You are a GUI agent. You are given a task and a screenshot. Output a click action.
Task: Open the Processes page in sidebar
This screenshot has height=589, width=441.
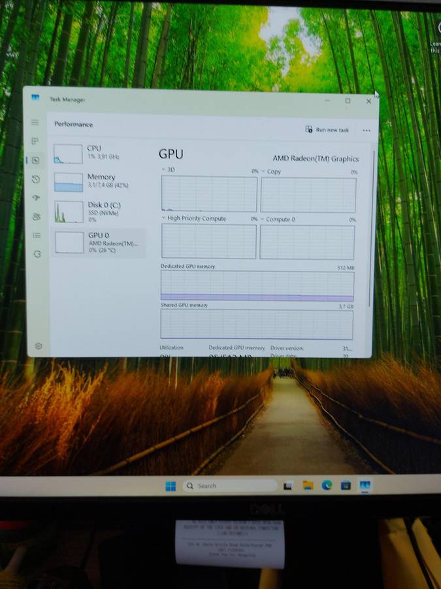[x=35, y=141]
